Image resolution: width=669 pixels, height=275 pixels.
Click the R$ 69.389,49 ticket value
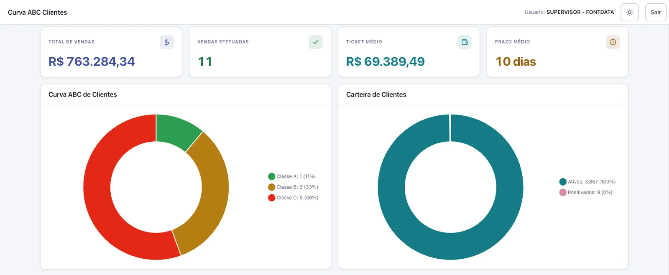pyautogui.click(x=385, y=61)
